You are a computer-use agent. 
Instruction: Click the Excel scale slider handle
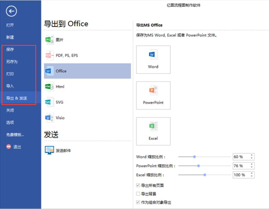coord(205,175)
